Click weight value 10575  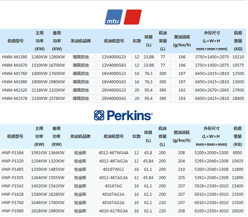[238, 65]
